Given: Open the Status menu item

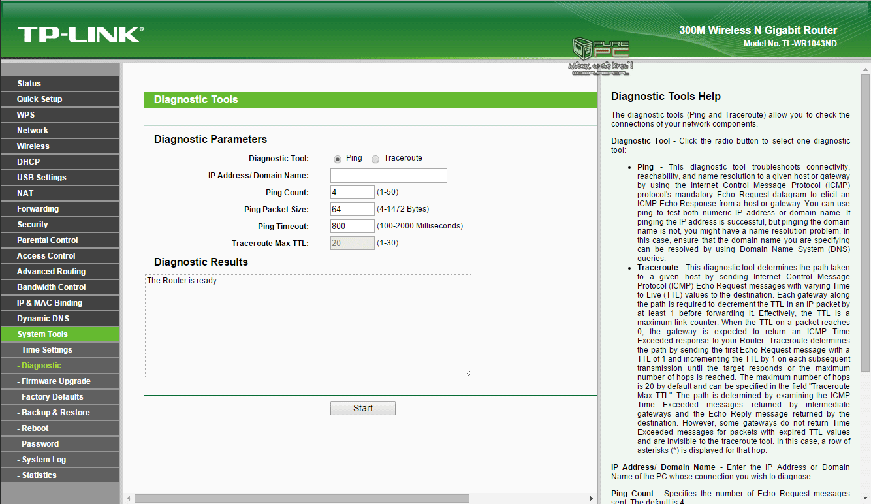Looking at the screenshot, I should click(x=60, y=84).
